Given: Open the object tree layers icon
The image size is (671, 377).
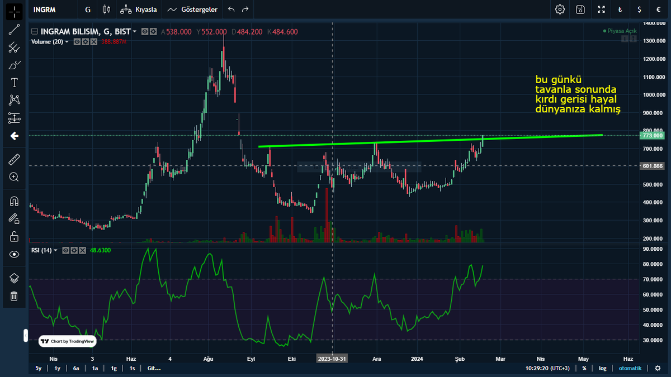Looking at the screenshot, I should pyautogui.click(x=15, y=278).
